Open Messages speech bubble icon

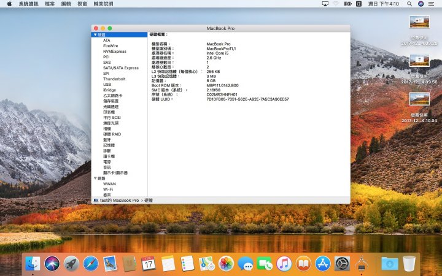point(245,264)
